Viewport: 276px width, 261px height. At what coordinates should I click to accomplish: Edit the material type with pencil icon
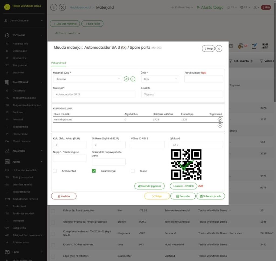pyautogui.click(x=126, y=79)
